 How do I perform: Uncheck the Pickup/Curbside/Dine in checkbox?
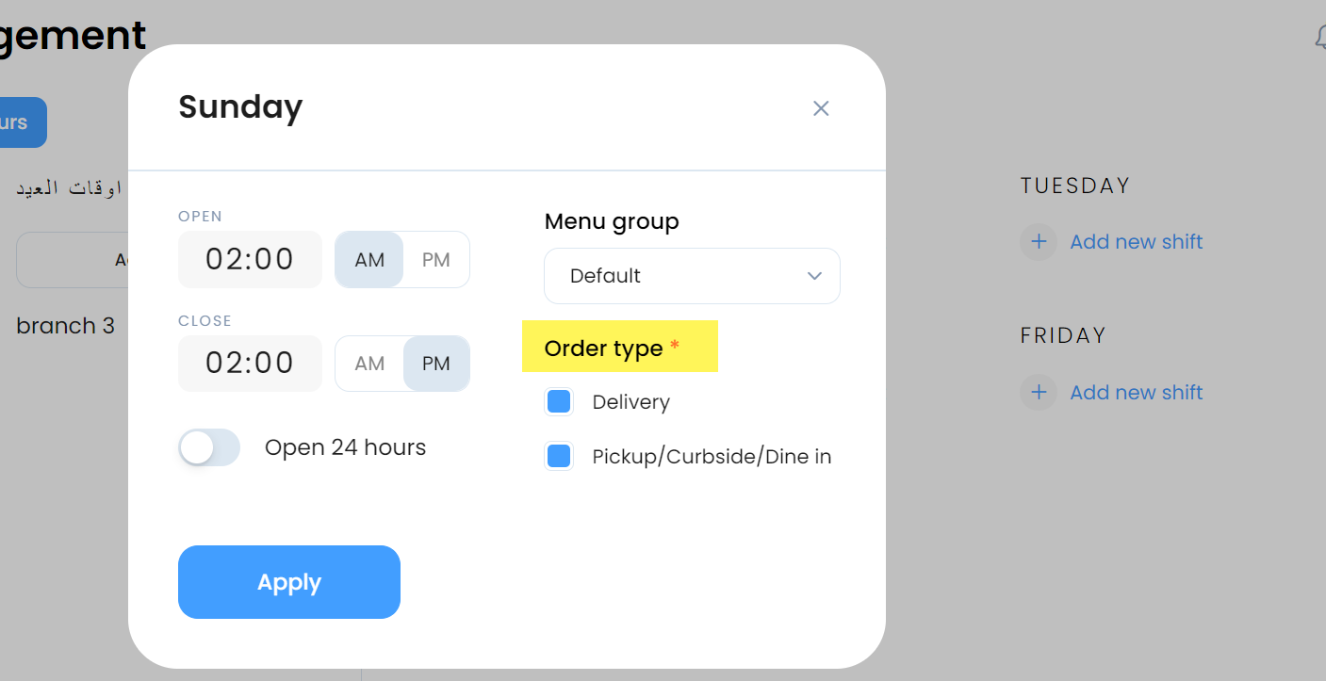point(559,457)
